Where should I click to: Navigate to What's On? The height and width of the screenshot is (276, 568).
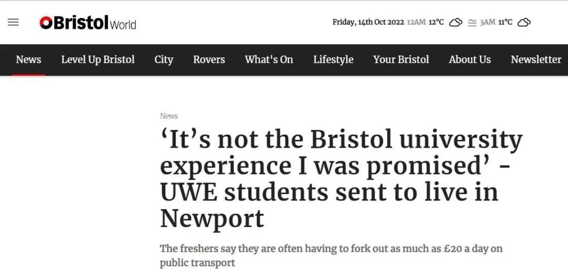[269, 59]
